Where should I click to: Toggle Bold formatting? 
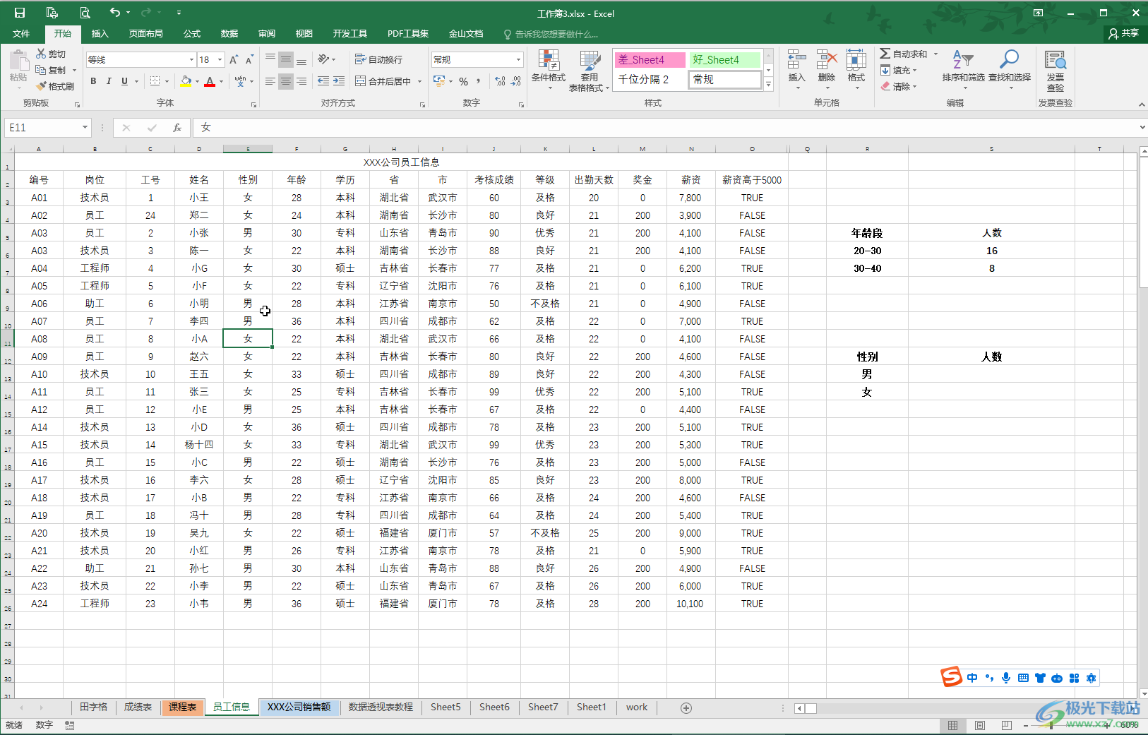click(93, 81)
